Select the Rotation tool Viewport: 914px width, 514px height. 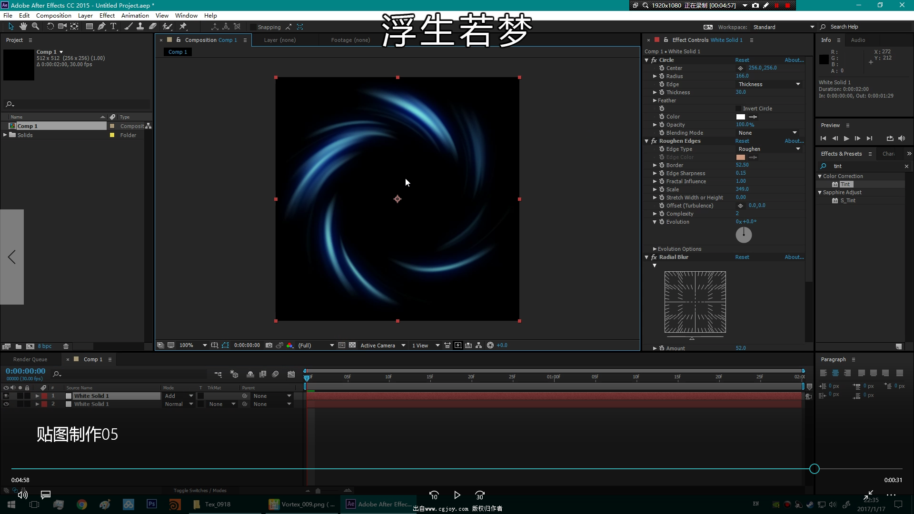50,27
